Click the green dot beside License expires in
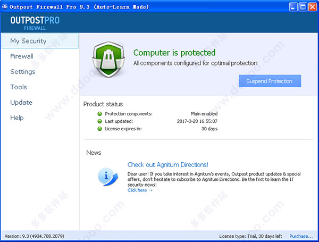 [x=100, y=129]
